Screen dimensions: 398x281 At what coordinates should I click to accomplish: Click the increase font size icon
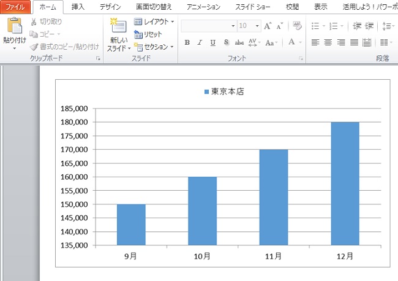pos(268,26)
